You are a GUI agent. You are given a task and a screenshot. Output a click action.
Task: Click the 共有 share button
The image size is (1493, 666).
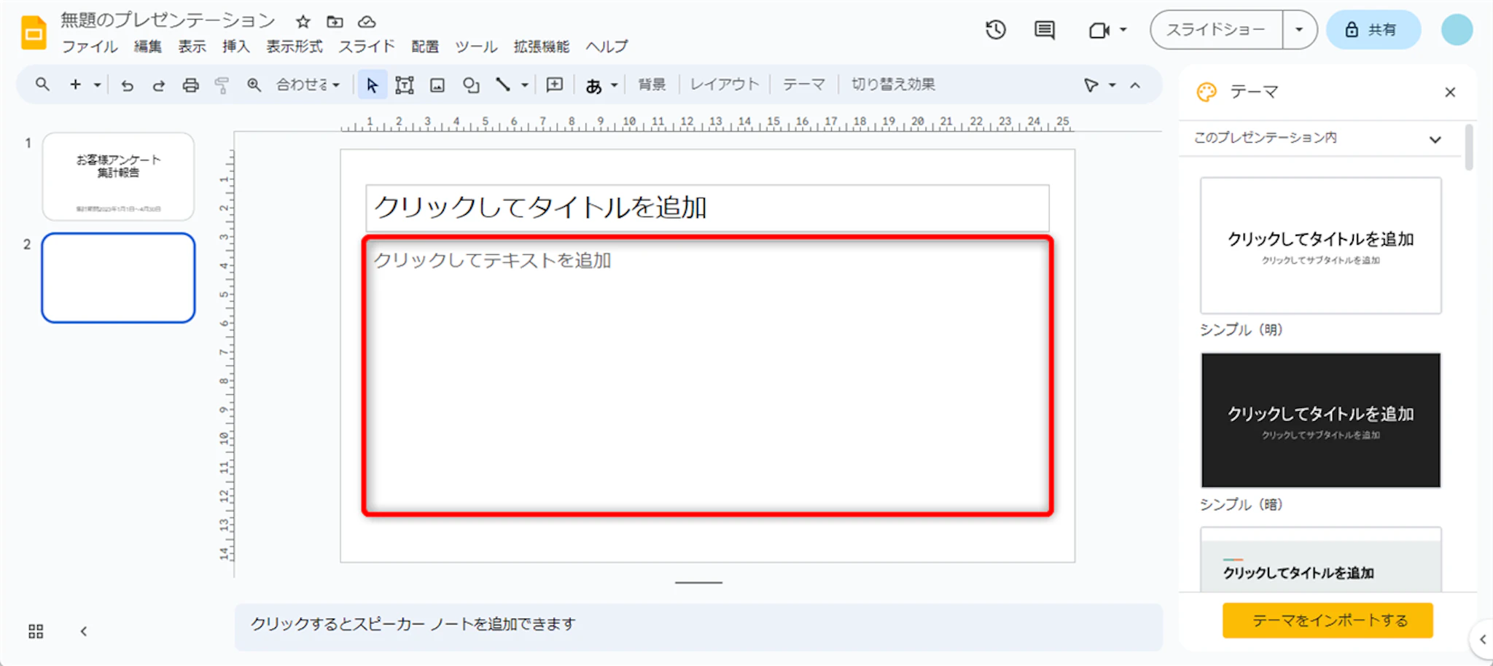pos(1373,30)
